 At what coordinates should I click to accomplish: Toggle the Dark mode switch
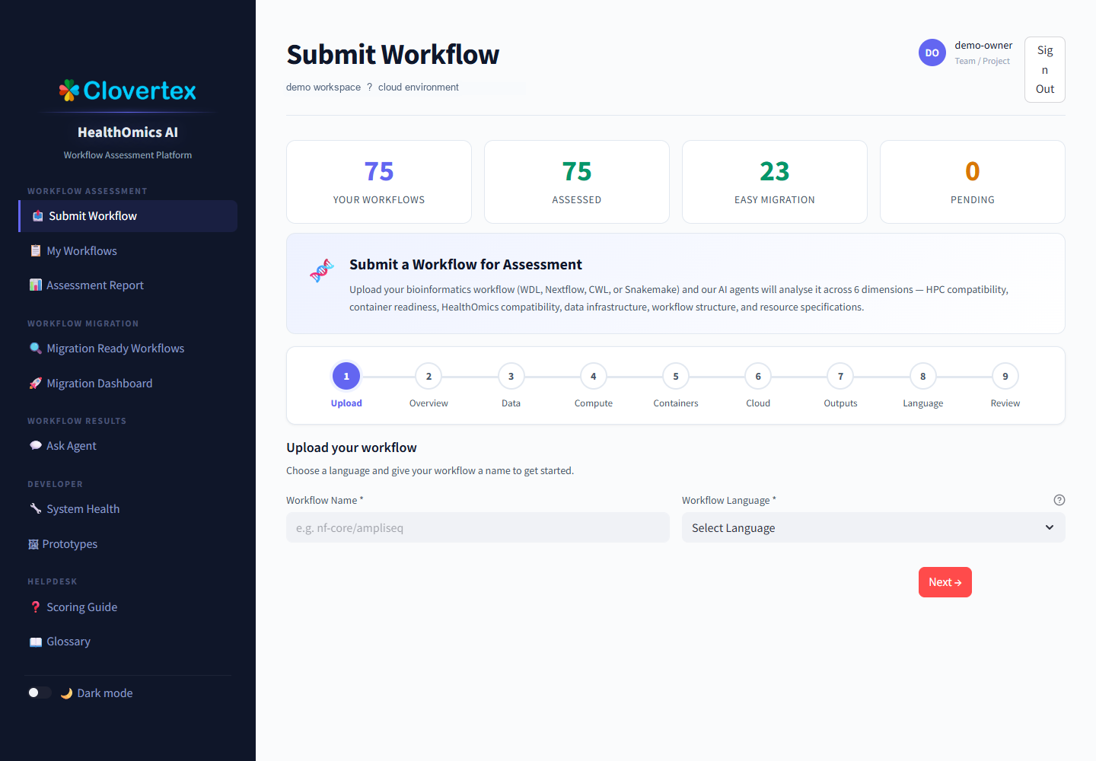[x=40, y=693]
